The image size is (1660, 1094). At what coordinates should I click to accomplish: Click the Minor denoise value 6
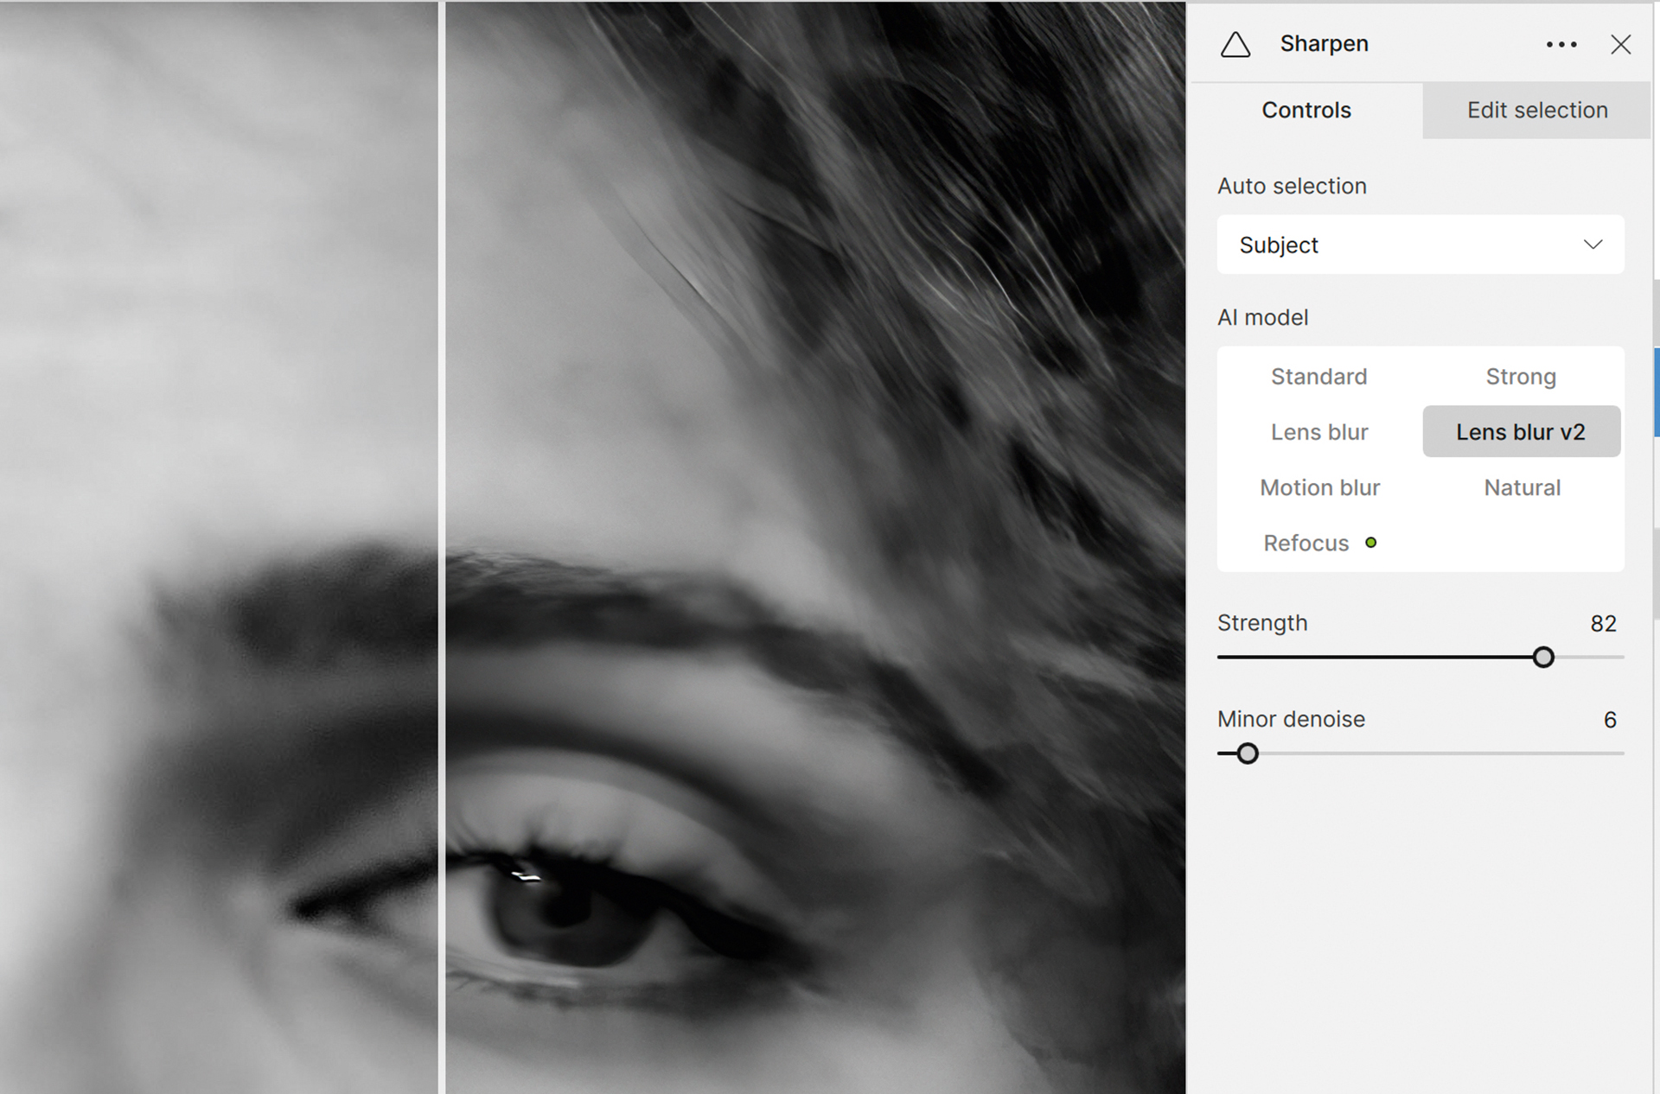(1609, 720)
